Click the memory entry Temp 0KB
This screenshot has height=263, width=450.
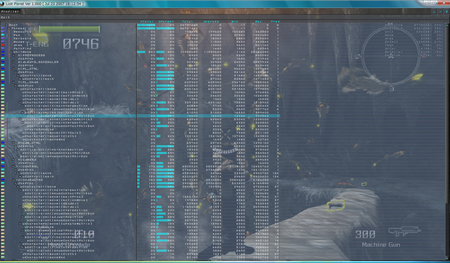[x=414, y=45]
